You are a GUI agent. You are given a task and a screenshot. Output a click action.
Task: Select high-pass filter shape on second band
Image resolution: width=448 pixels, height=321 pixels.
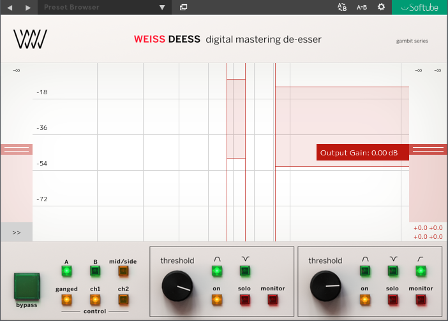(420, 271)
